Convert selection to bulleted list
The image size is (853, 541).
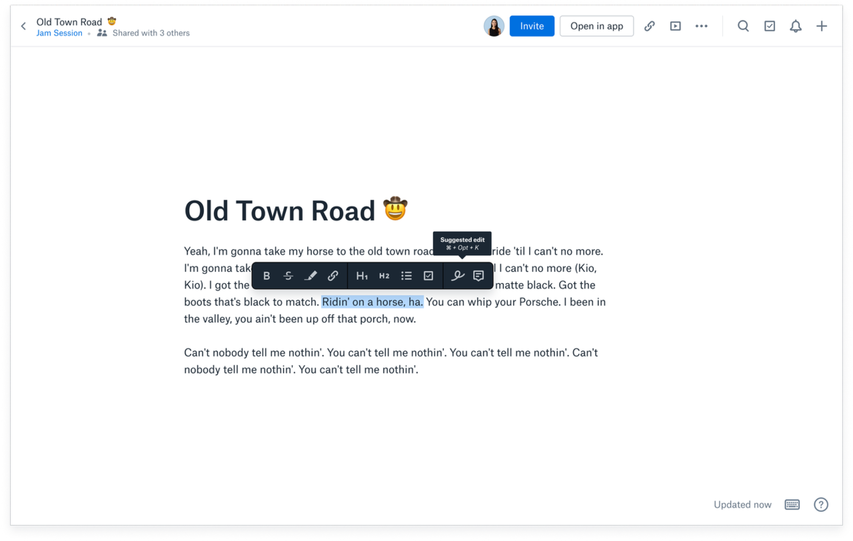click(406, 276)
